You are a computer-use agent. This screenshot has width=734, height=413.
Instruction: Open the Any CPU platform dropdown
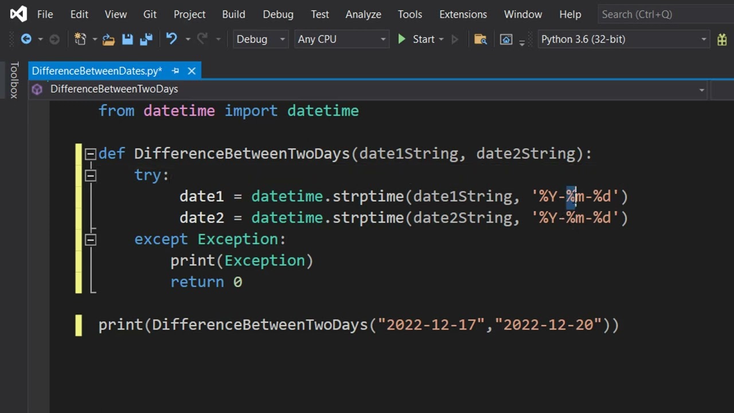point(342,39)
